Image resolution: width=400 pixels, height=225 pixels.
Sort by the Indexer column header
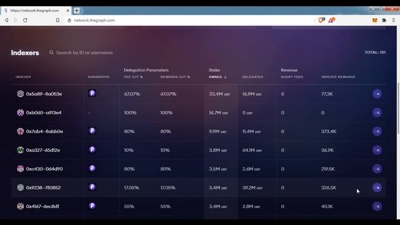click(23, 77)
